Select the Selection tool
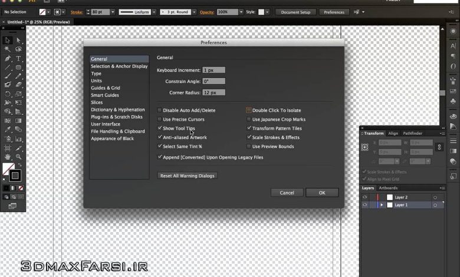 pos(7,40)
